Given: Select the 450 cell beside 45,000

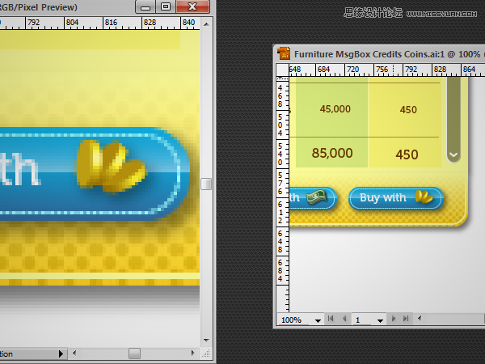Looking at the screenshot, I should [x=404, y=109].
